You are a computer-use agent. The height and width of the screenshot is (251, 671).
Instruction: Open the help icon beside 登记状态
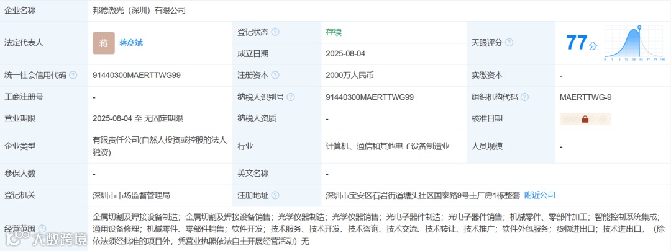click(275, 32)
